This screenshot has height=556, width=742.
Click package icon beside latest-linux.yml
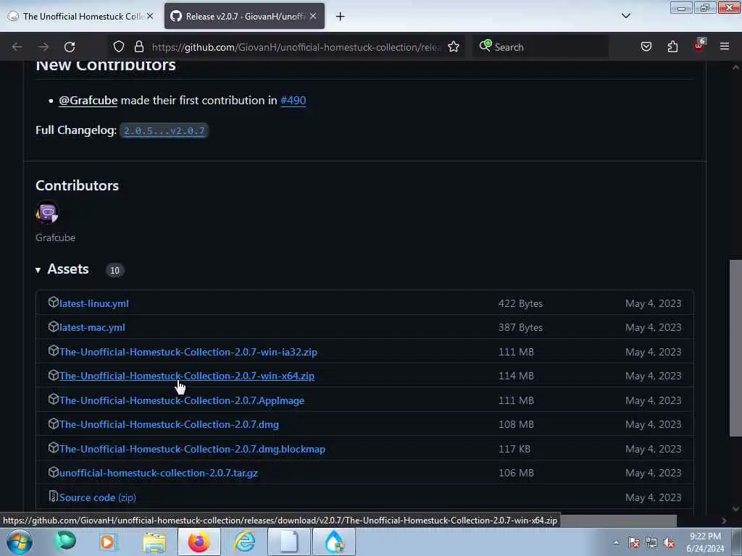coord(54,302)
